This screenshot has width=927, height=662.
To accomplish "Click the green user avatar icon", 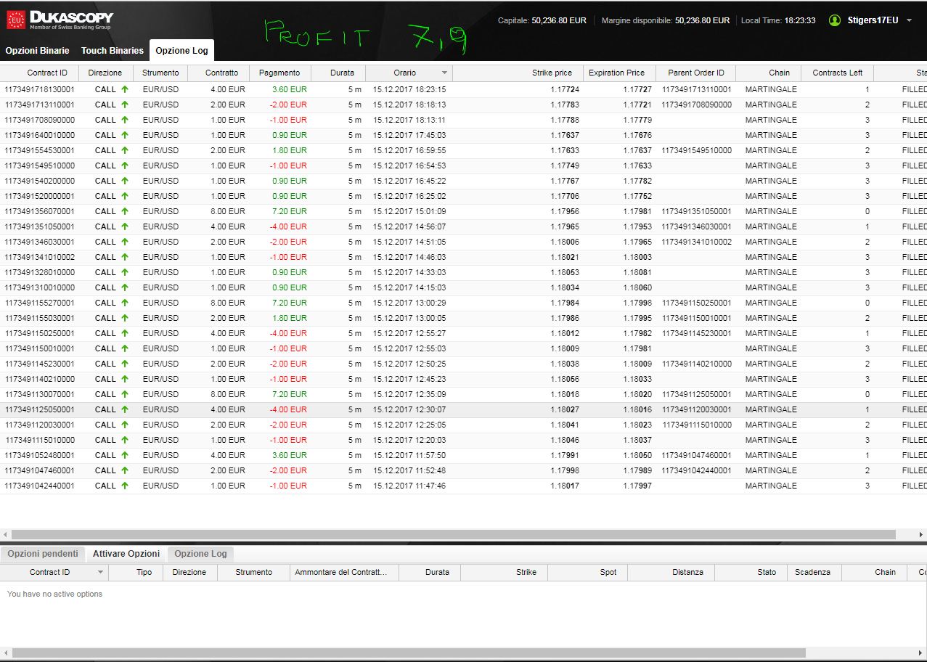I will coord(835,20).
